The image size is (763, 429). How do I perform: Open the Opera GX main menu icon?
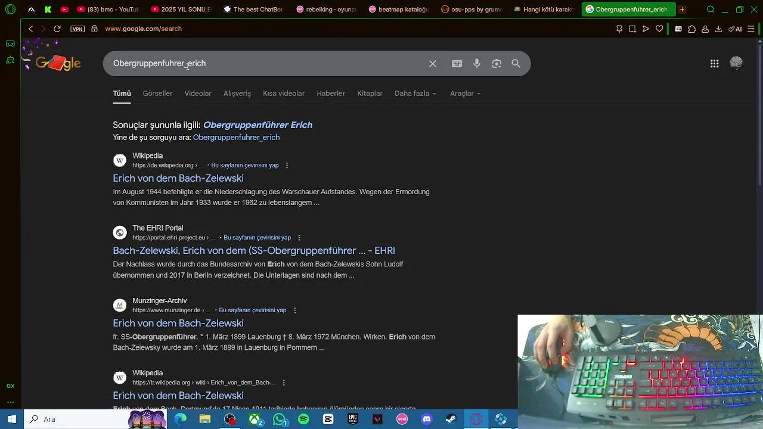(10, 10)
